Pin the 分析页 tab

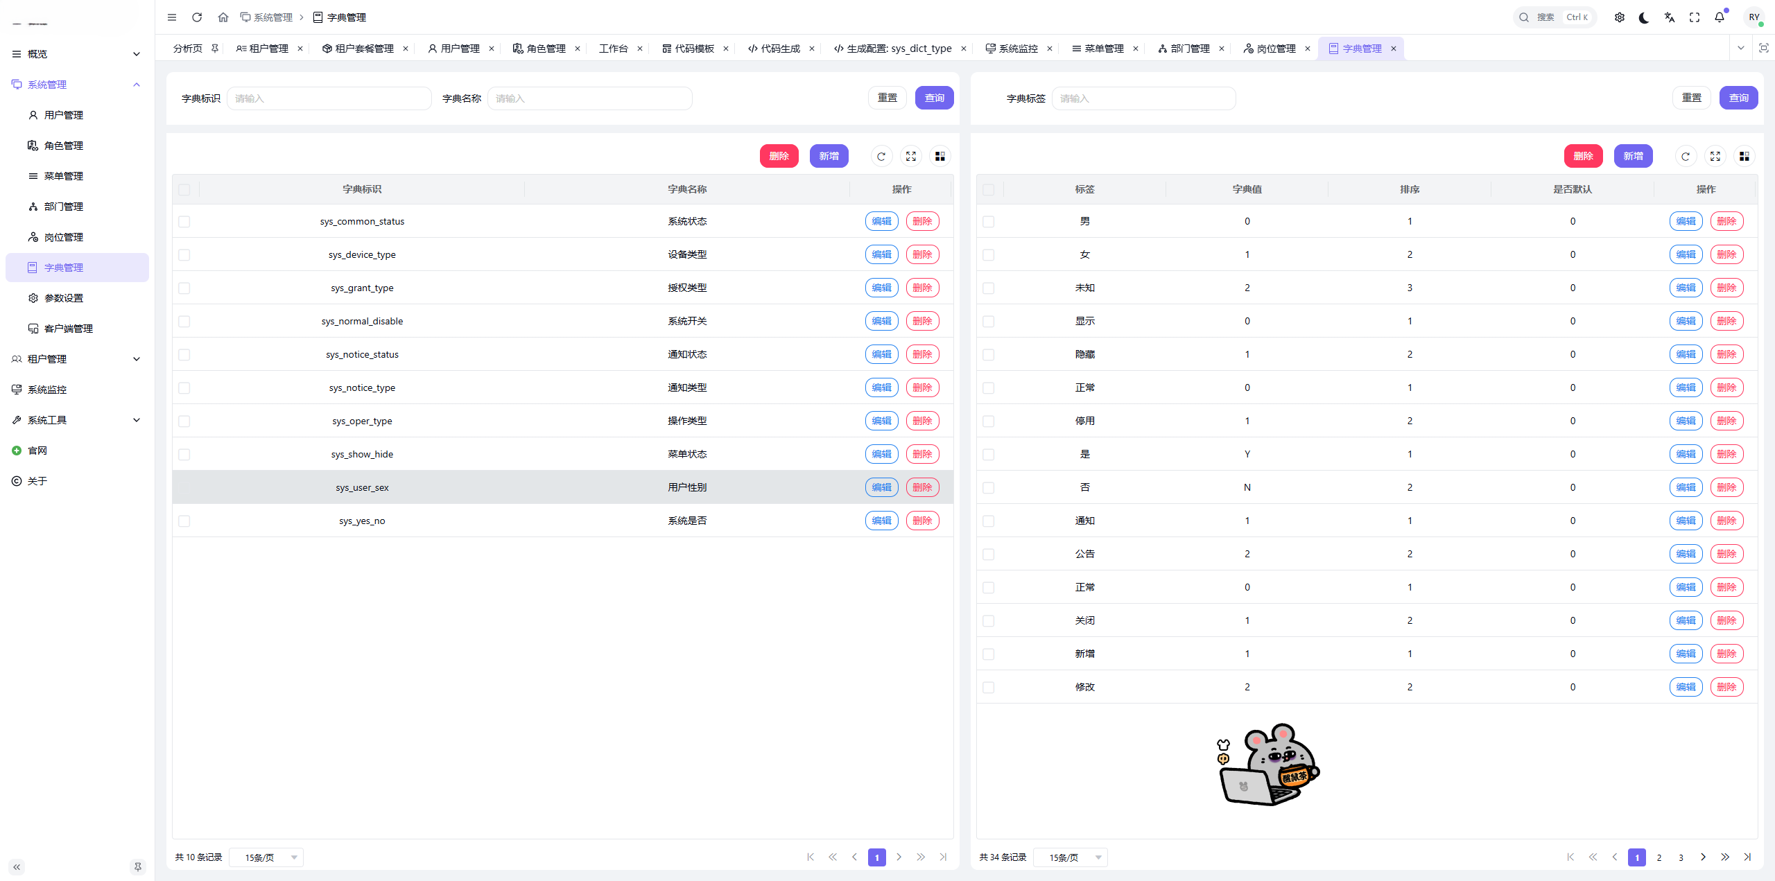click(x=215, y=49)
